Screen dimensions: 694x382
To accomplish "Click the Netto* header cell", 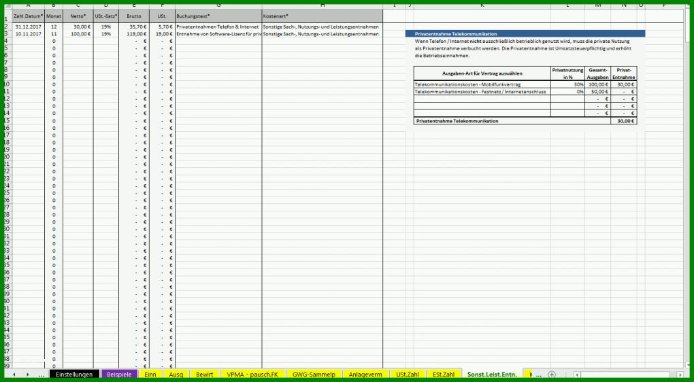I will pos(78,16).
